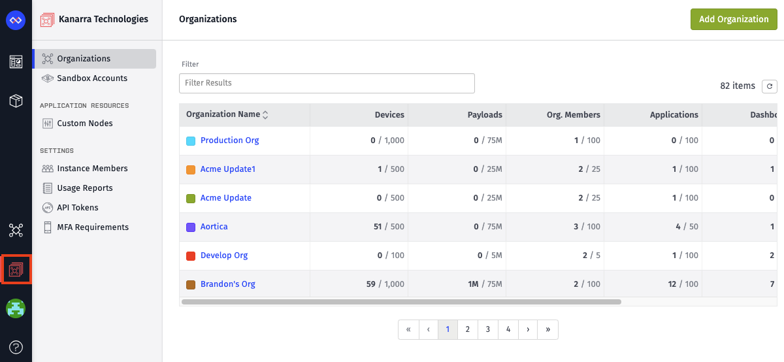Viewport: 784px width, 362px height.
Task: Click the MFA Requirements phone icon
Action: click(47, 227)
